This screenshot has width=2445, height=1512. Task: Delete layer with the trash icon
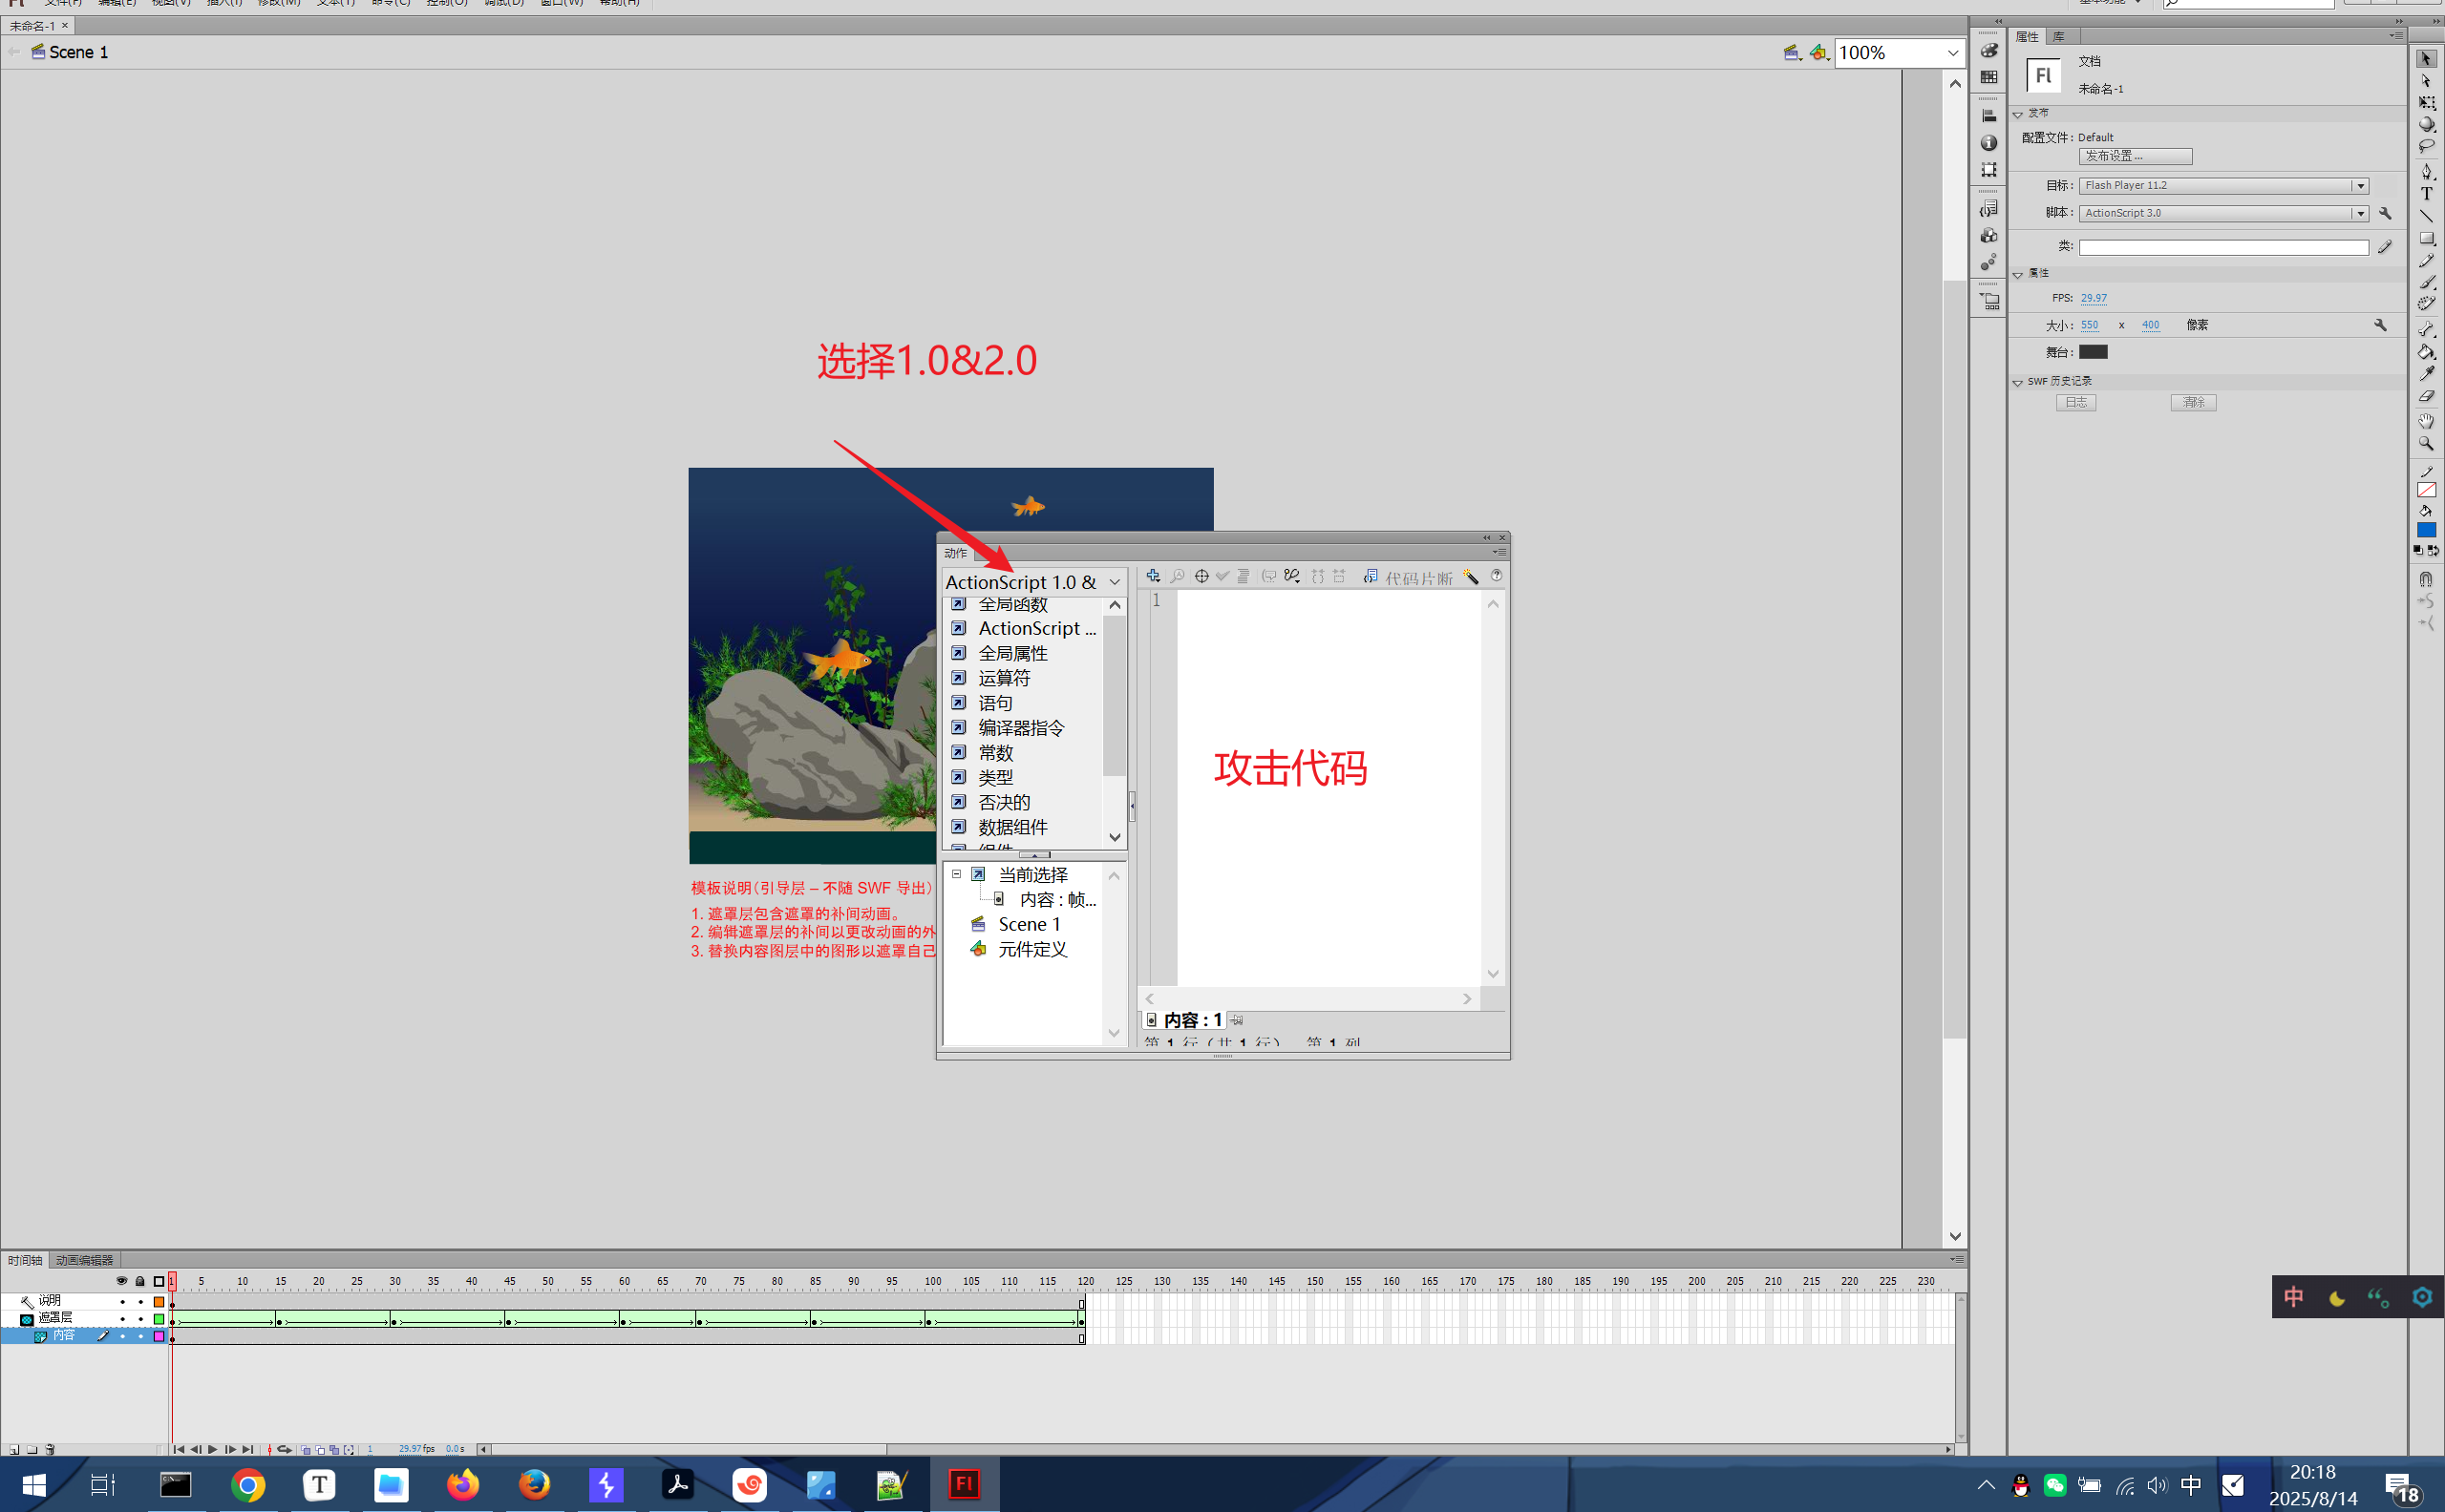50,1449
